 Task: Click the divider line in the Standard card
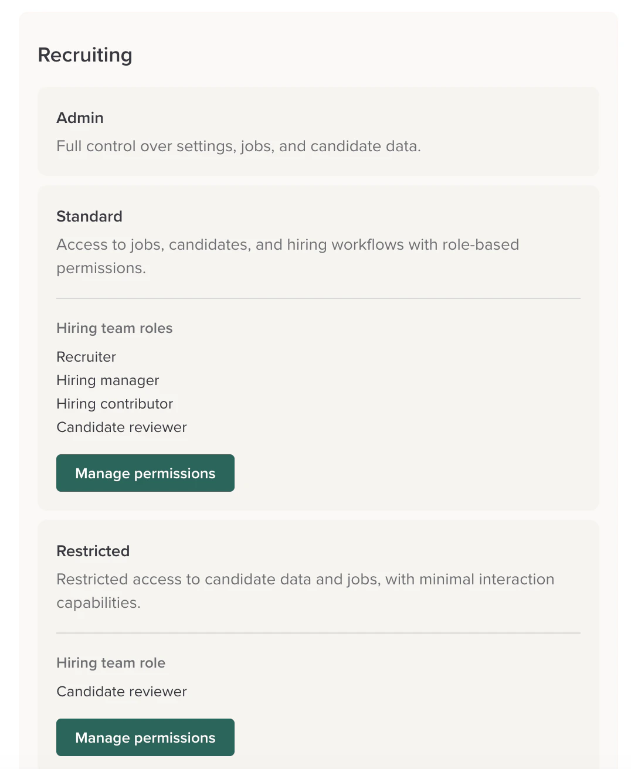tap(318, 298)
